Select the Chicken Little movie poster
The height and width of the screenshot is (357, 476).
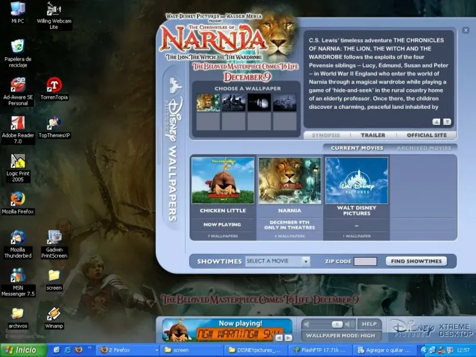223,180
